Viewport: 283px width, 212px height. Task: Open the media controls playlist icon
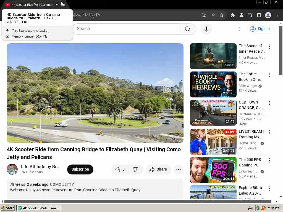pyautogui.click(x=250, y=15)
